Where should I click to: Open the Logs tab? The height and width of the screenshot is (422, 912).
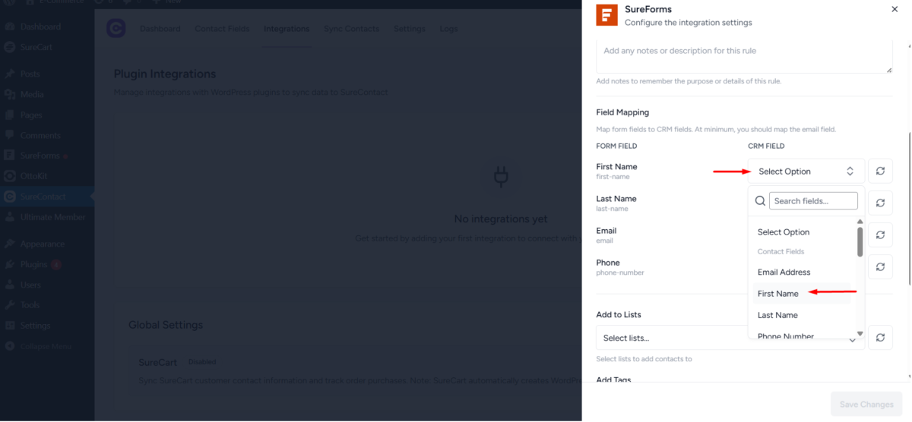coord(449,29)
